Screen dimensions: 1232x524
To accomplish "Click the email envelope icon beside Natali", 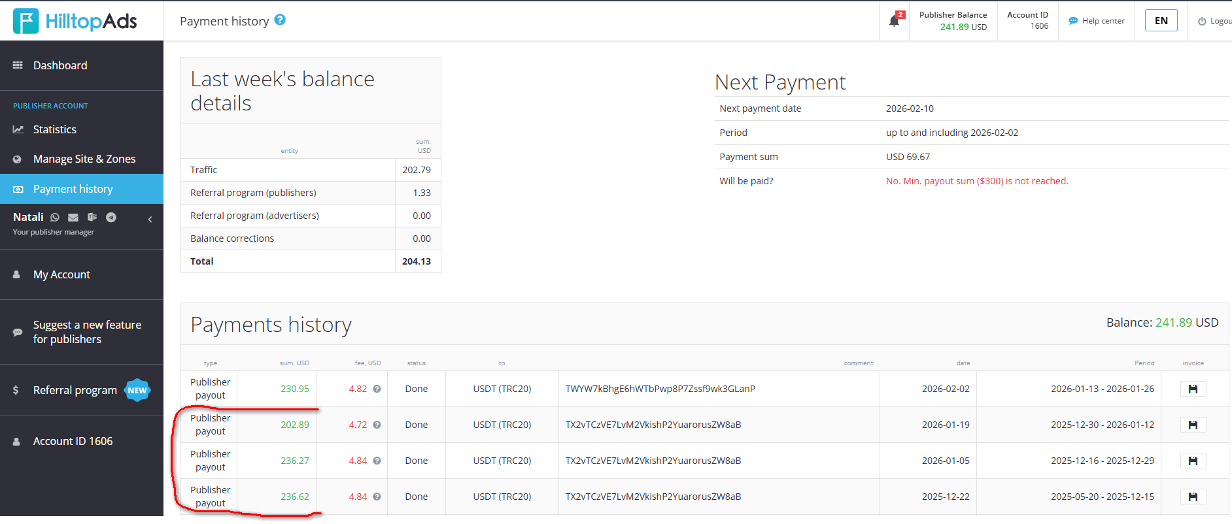I will pos(73,218).
